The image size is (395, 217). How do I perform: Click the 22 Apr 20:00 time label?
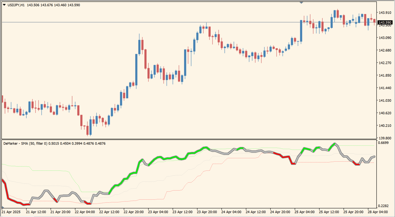[134, 212]
